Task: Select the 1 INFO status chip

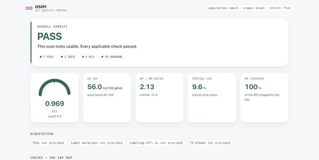Action: [x=68, y=57]
